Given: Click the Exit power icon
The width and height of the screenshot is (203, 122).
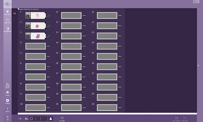Looking at the screenshot, I should 7,117.
